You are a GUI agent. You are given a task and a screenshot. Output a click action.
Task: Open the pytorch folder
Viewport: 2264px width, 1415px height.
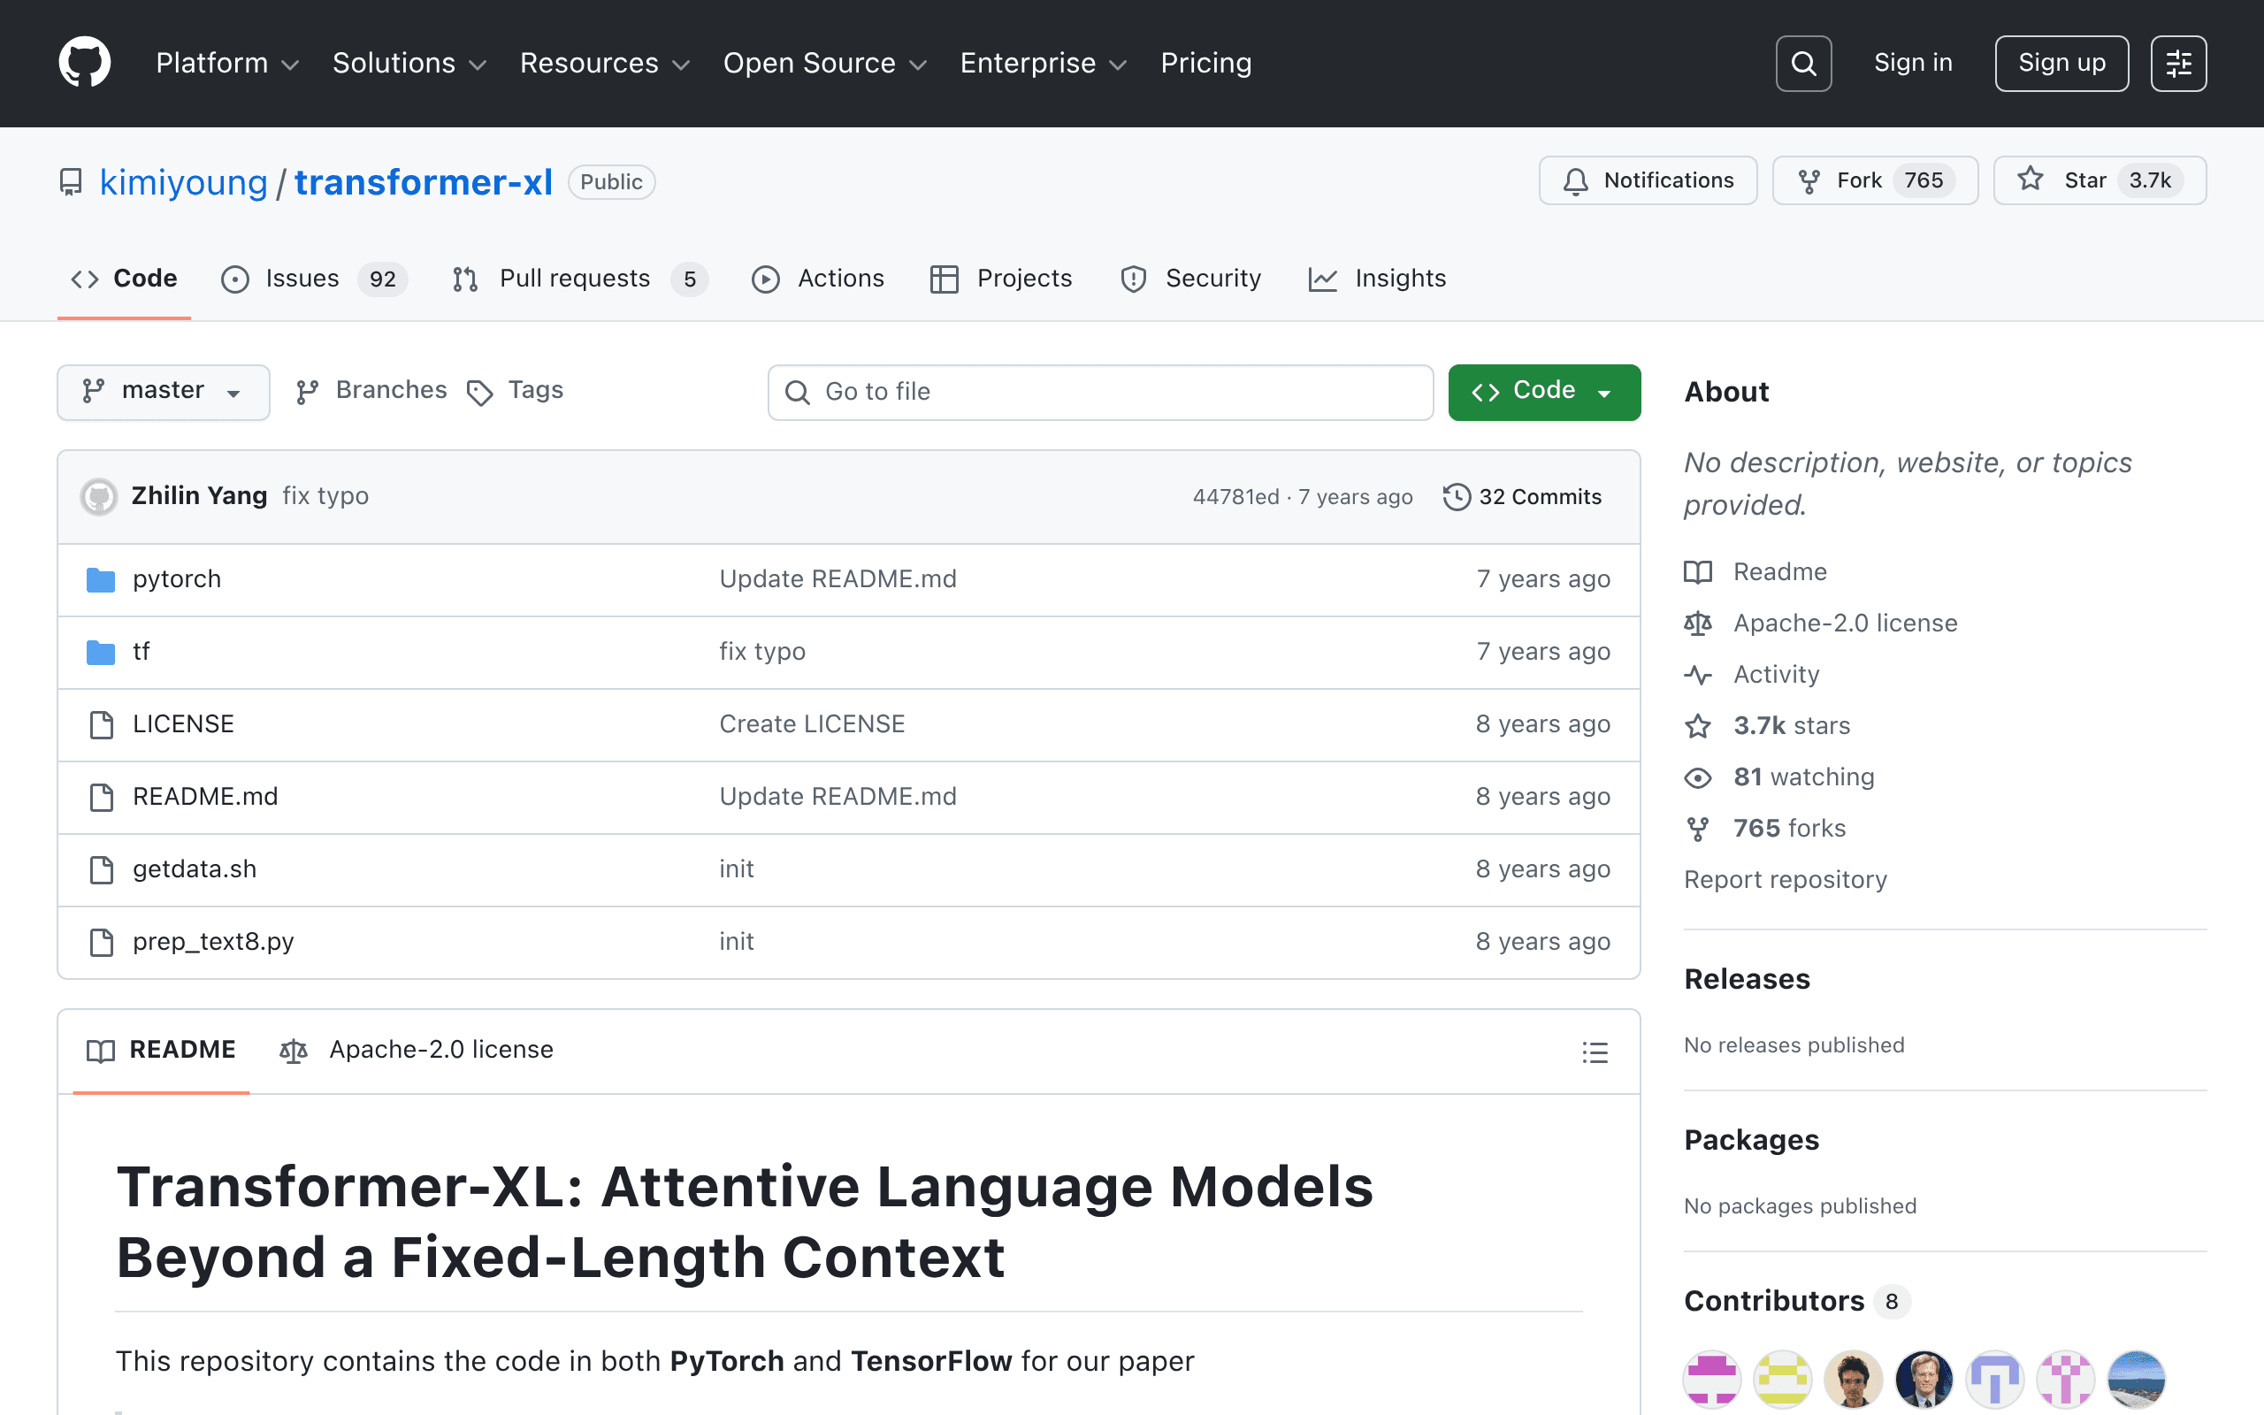point(177,580)
